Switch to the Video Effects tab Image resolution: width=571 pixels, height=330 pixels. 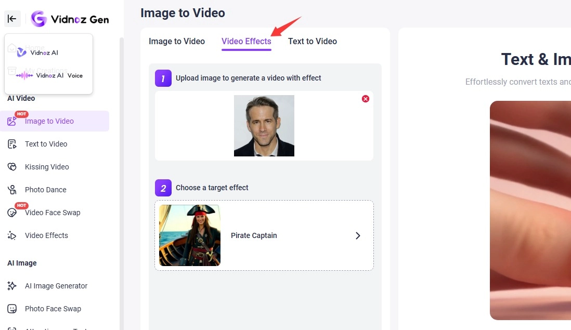[246, 41]
